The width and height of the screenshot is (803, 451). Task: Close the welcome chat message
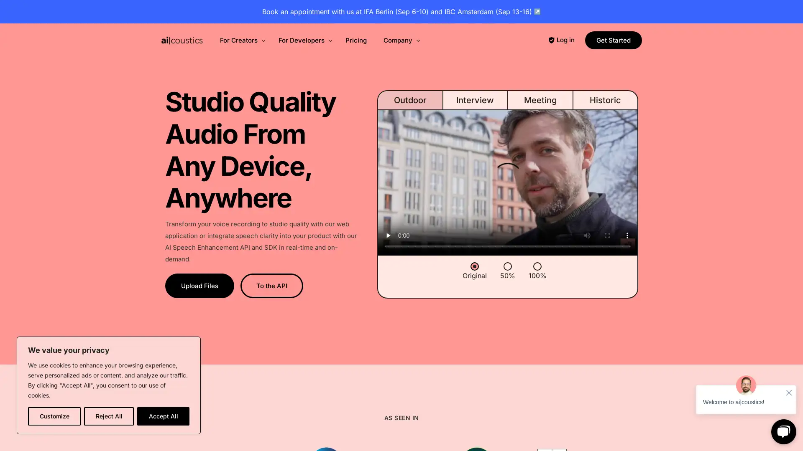coord(790,393)
